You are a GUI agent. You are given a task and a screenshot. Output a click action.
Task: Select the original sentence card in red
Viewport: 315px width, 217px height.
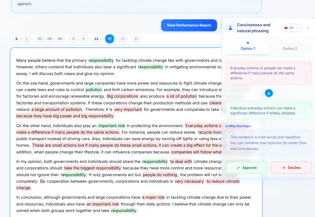[x=269, y=73]
